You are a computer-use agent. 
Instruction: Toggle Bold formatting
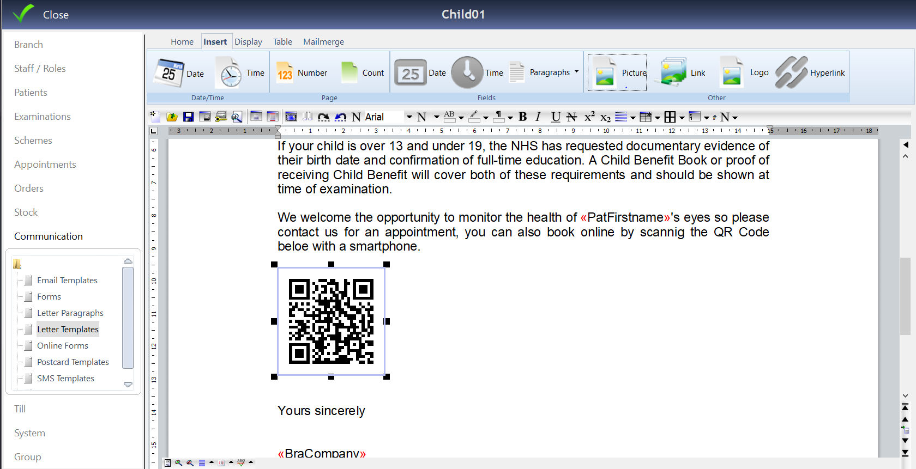(x=523, y=117)
